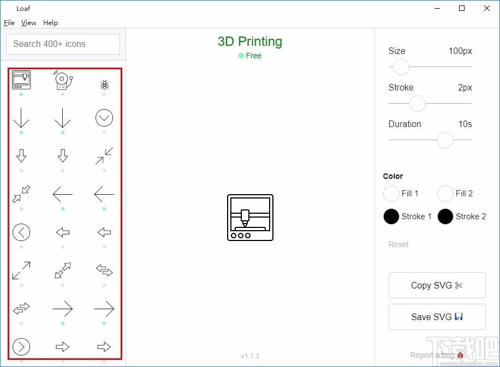Focus the Search 400+ icons field

pos(63,44)
